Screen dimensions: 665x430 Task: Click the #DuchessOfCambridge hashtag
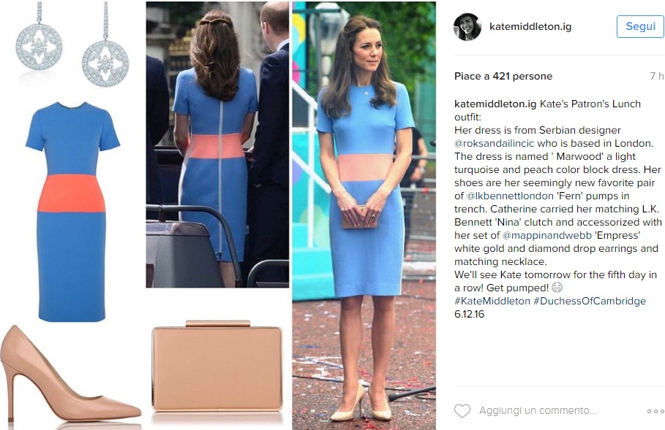coord(590,301)
